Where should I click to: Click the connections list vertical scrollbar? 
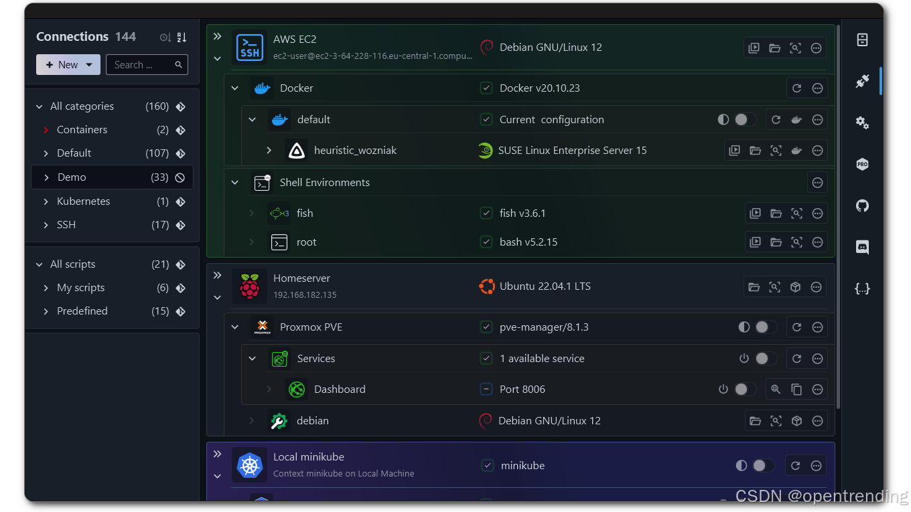click(x=838, y=218)
